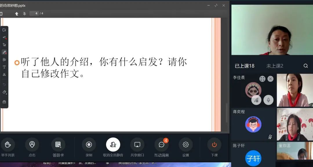Click 蒋奕程's headphone avatar
Image resolution: width=313 pixels, height=167 pixels.
click(253, 125)
